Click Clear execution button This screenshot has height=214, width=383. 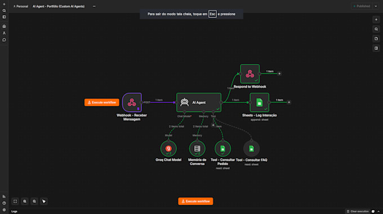tap(358, 211)
